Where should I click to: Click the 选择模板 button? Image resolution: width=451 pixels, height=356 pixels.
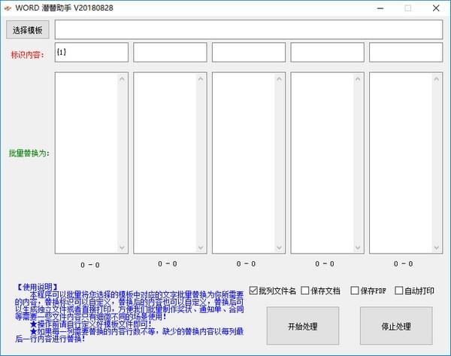[x=28, y=29]
